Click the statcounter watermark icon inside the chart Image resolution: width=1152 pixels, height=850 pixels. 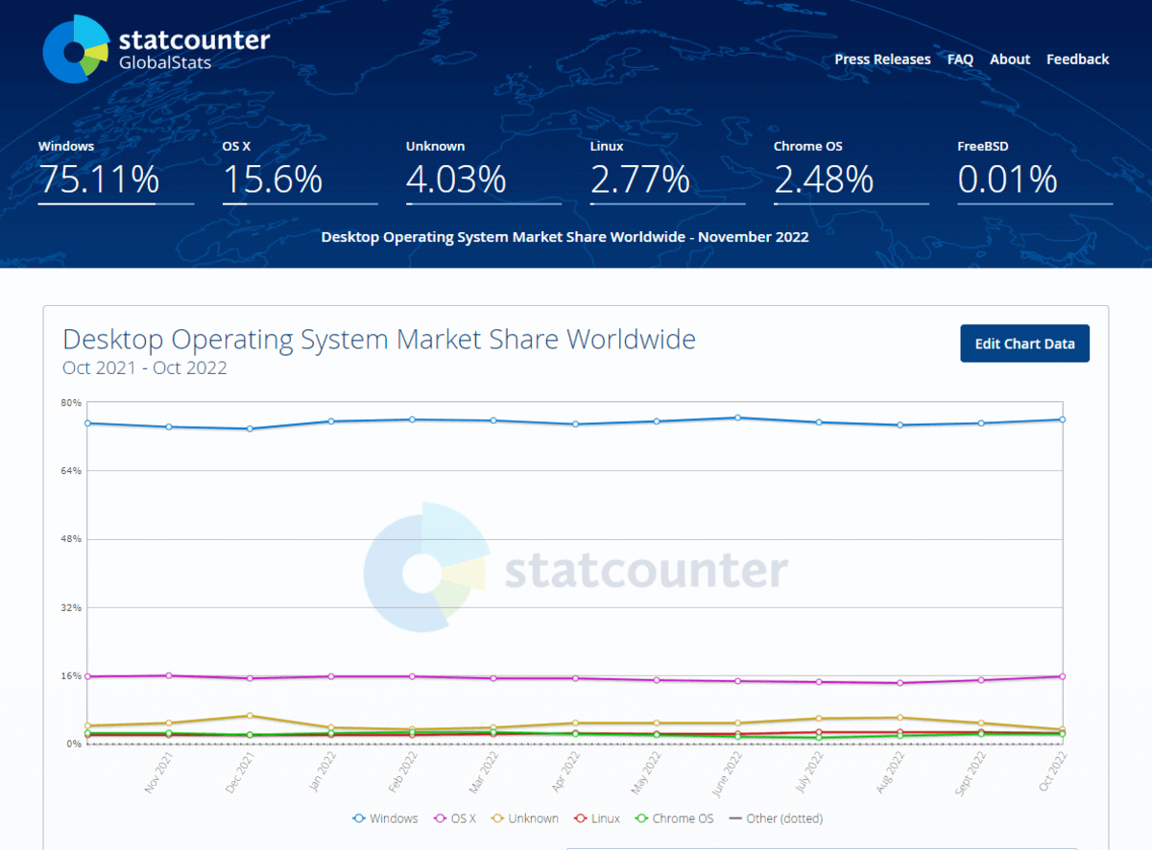tap(422, 571)
